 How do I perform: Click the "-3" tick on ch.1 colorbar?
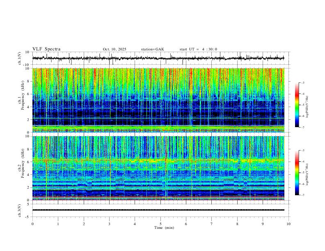click(x=302, y=82)
